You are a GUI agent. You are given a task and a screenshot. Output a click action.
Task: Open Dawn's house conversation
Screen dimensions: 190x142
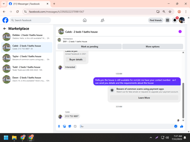(27, 79)
